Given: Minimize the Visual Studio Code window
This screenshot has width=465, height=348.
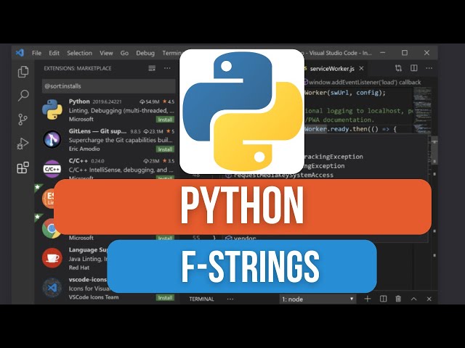Looking at the screenshot, I should click(383, 53).
